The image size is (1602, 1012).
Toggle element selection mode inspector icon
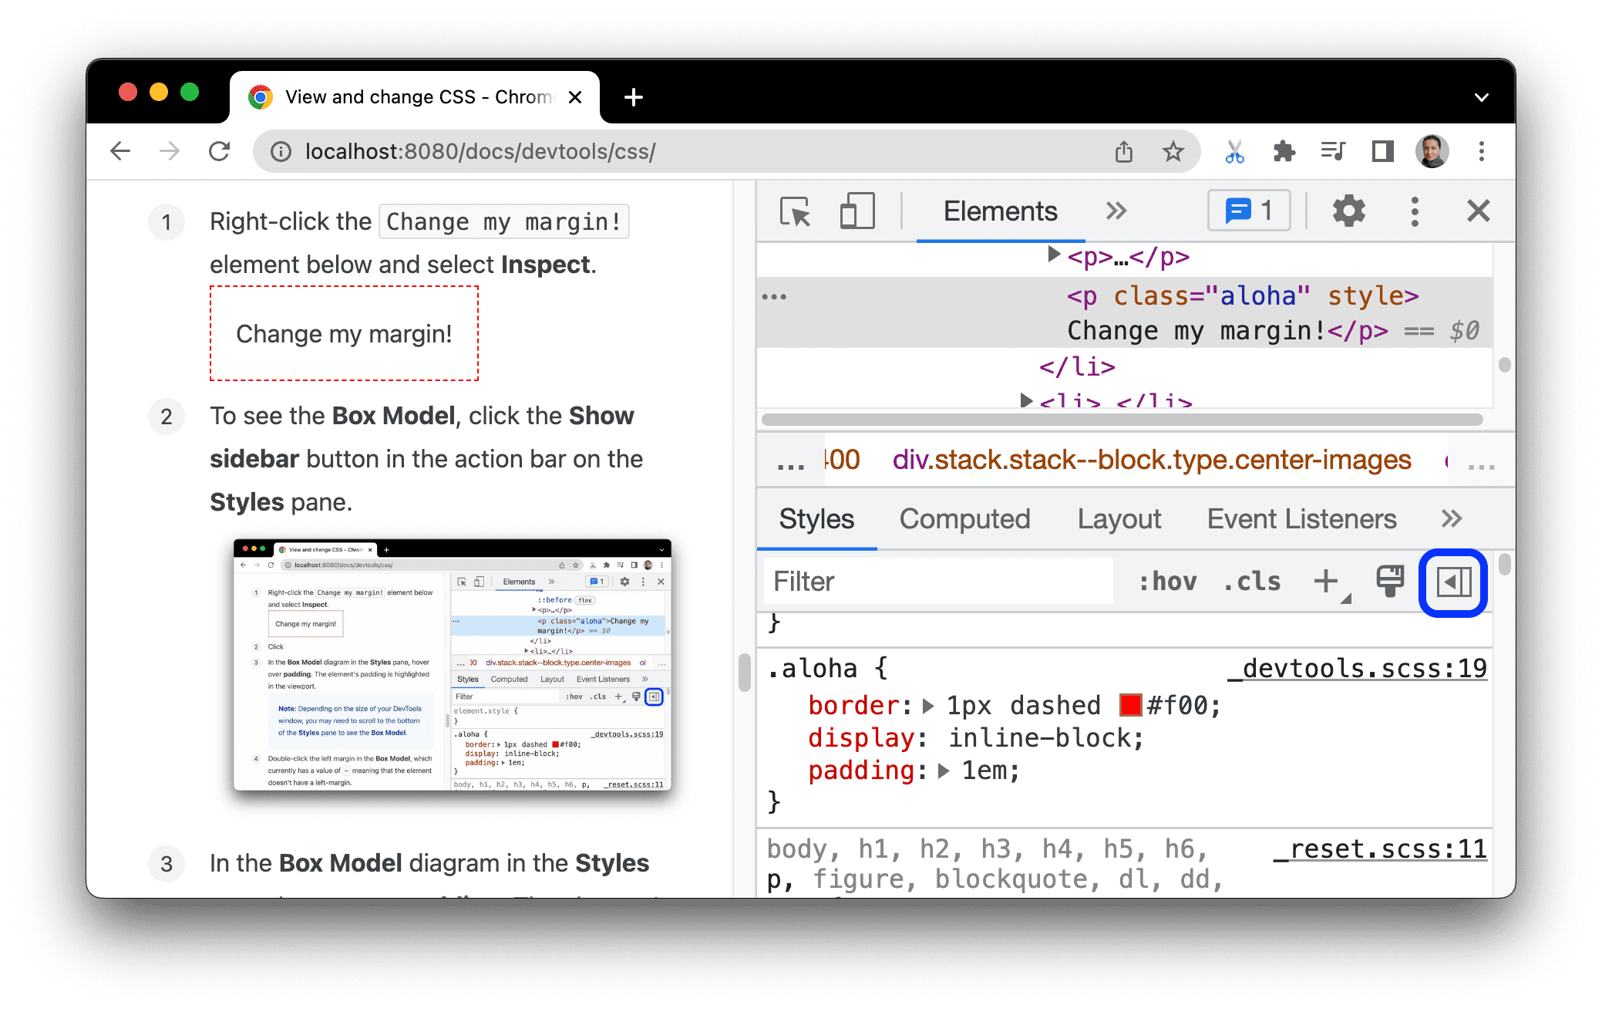(795, 212)
